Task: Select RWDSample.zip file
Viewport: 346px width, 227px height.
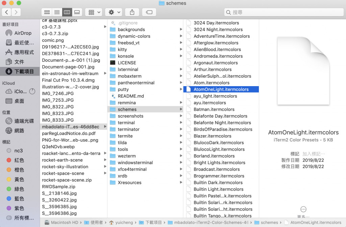Action: point(73,186)
